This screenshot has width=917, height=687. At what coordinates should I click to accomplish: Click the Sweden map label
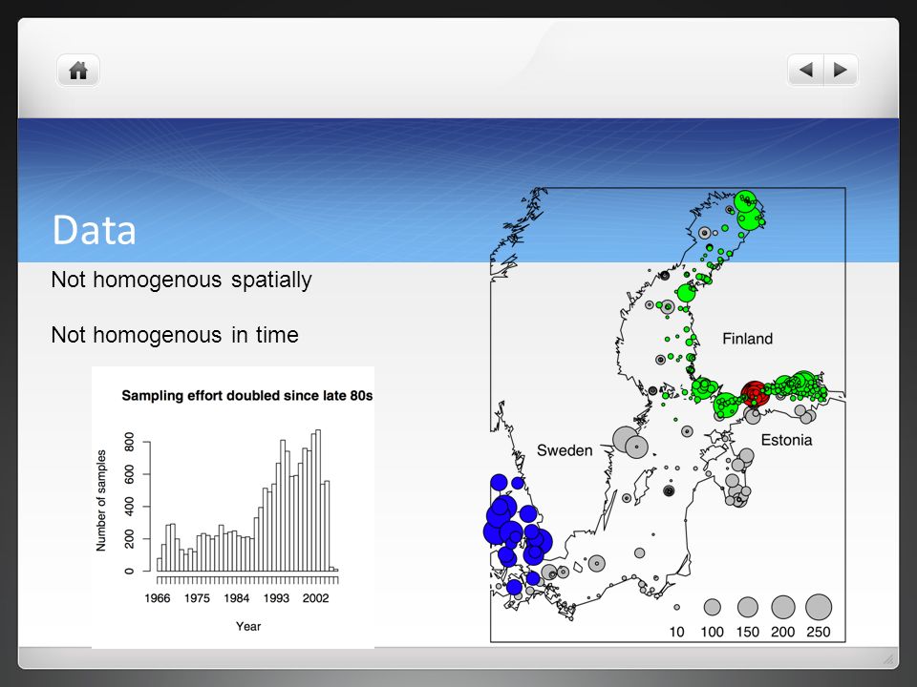coord(565,450)
